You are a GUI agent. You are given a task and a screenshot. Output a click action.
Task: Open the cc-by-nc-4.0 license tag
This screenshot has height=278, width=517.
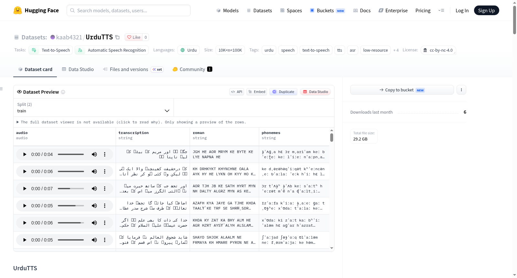click(x=438, y=50)
